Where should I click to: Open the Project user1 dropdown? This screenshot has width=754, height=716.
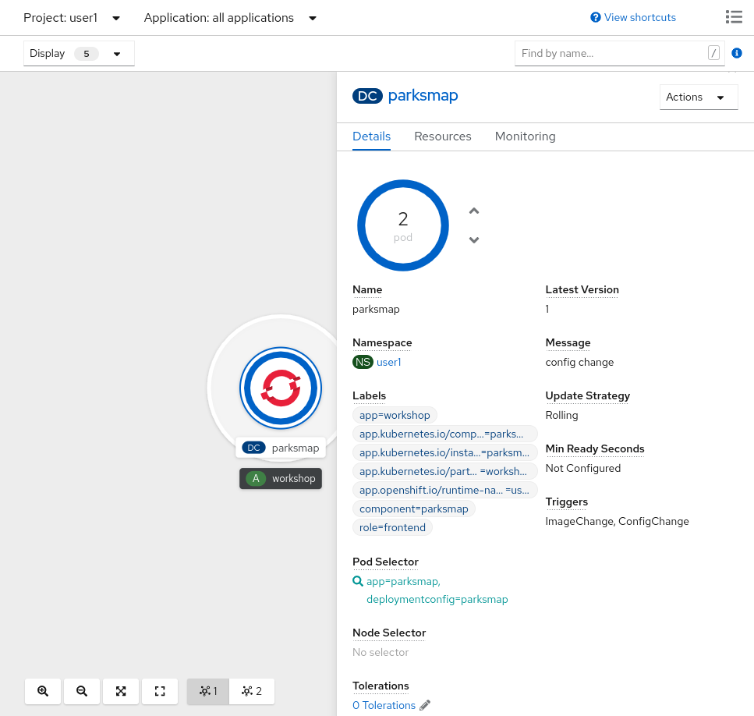coord(72,17)
